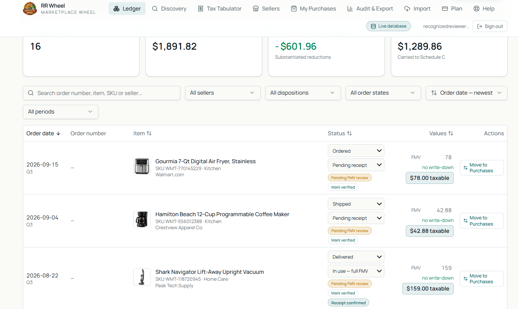
Task: Click the RR Wheel logo image
Action: tap(30, 9)
